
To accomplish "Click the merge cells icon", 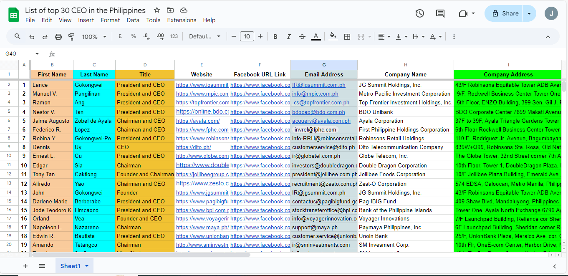I will click(361, 37).
